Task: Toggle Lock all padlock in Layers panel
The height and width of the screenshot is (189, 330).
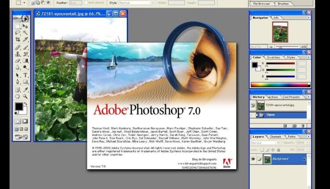Action: click(x=279, y=150)
